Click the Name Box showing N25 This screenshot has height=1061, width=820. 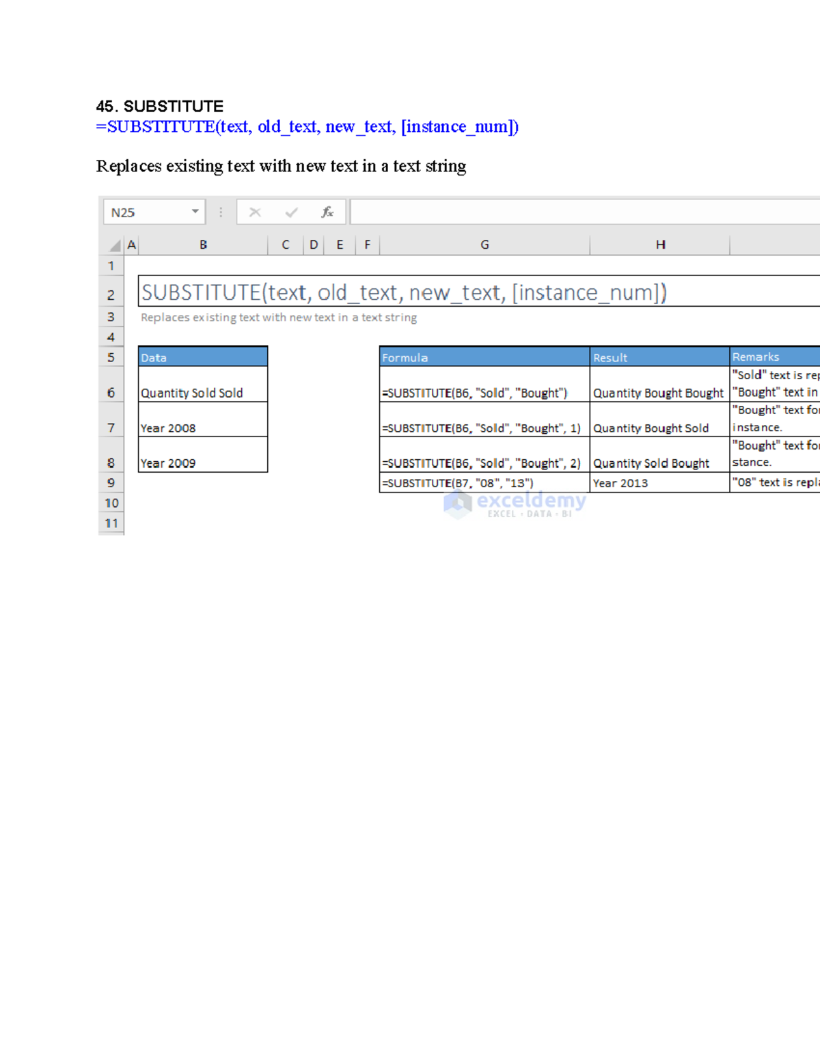(x=154, y=212)
